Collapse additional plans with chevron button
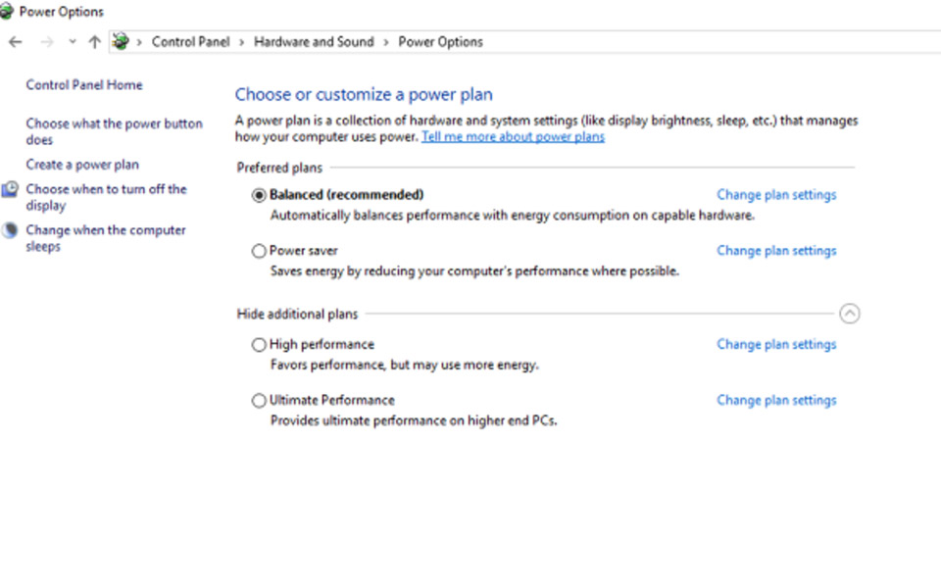This screenshot has height=588, width=941. click(x=849, y=314)
